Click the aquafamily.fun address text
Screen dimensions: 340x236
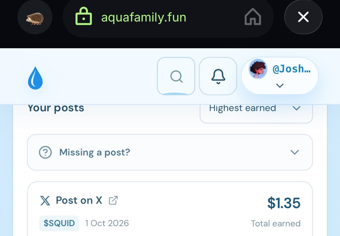tap(144, 17)
